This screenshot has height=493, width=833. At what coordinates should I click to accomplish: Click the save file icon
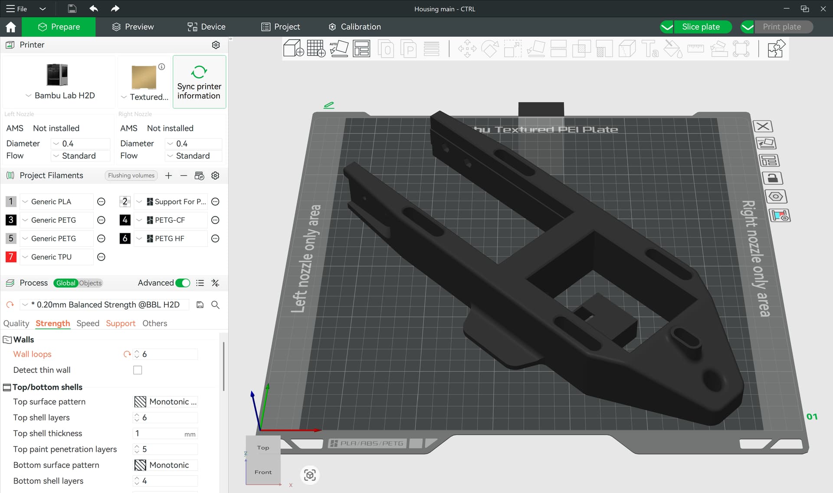pyautogui.click(x=72, y=9)
